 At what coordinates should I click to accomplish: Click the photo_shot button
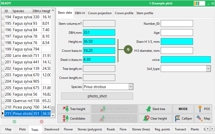[x=97, y=96]
